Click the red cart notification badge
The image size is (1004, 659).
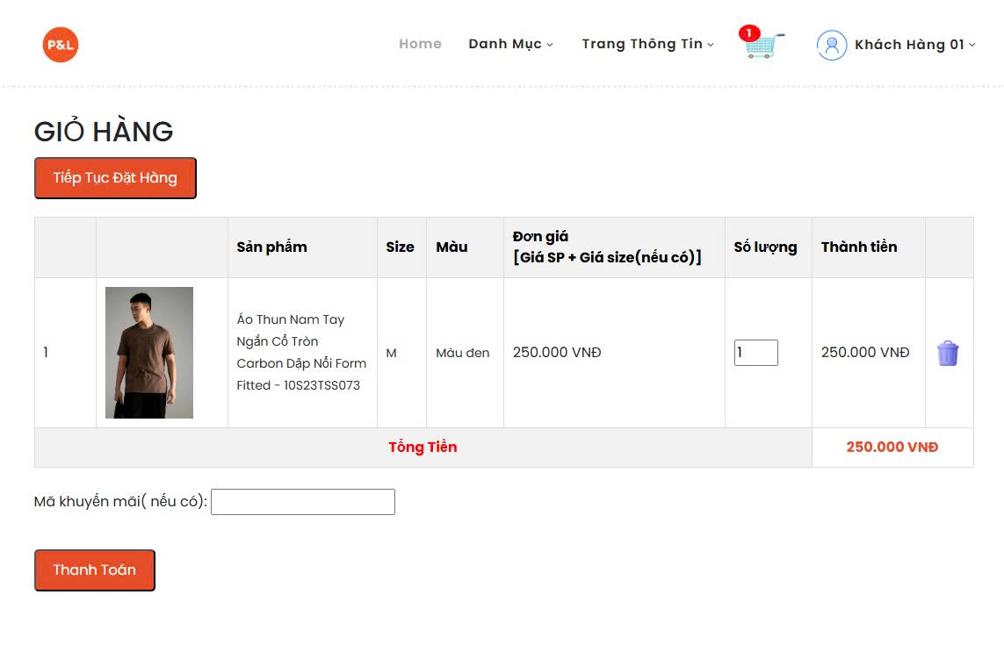click(748, 32)
